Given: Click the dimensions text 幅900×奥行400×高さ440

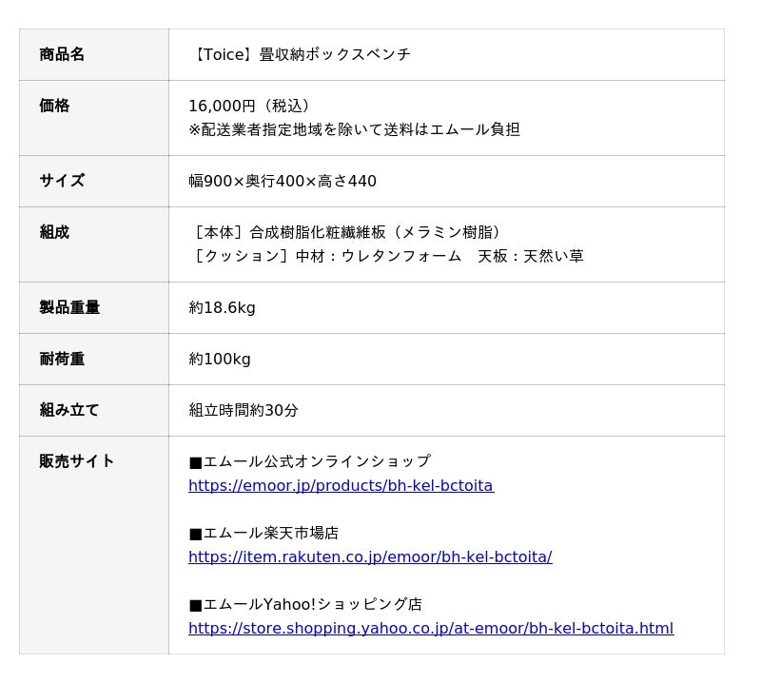Looking at the screenshot, I should tap(283, 181).
